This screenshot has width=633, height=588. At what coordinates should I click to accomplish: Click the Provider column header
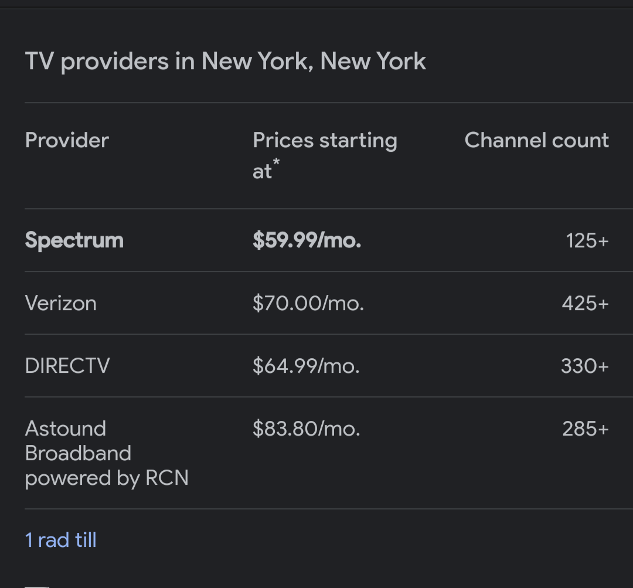(x=67, y=140)
